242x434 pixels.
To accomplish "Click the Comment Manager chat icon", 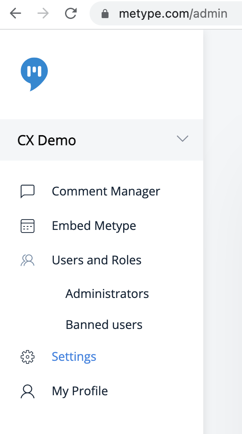I will pos(28,191).
